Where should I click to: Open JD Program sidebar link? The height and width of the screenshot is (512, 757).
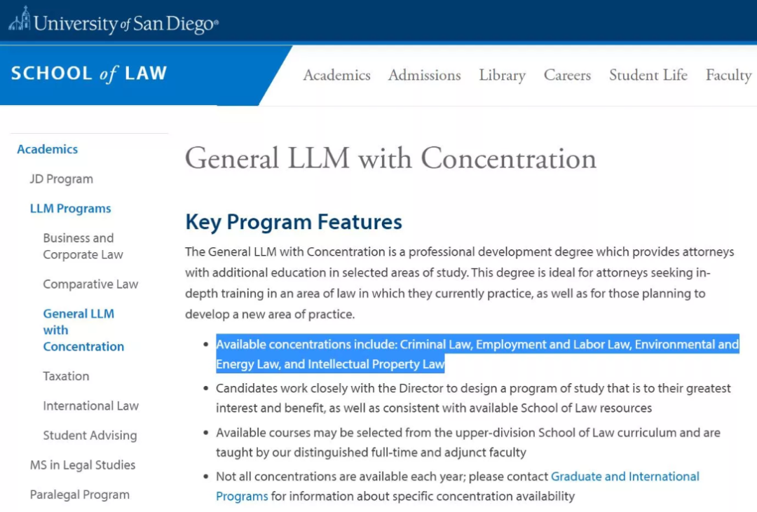pos(61,179)
